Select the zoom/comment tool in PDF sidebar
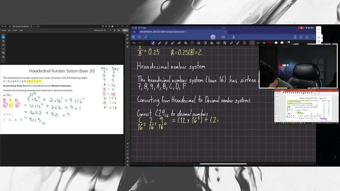The width and height of the screenshot is (340, 191). [3, 41]
